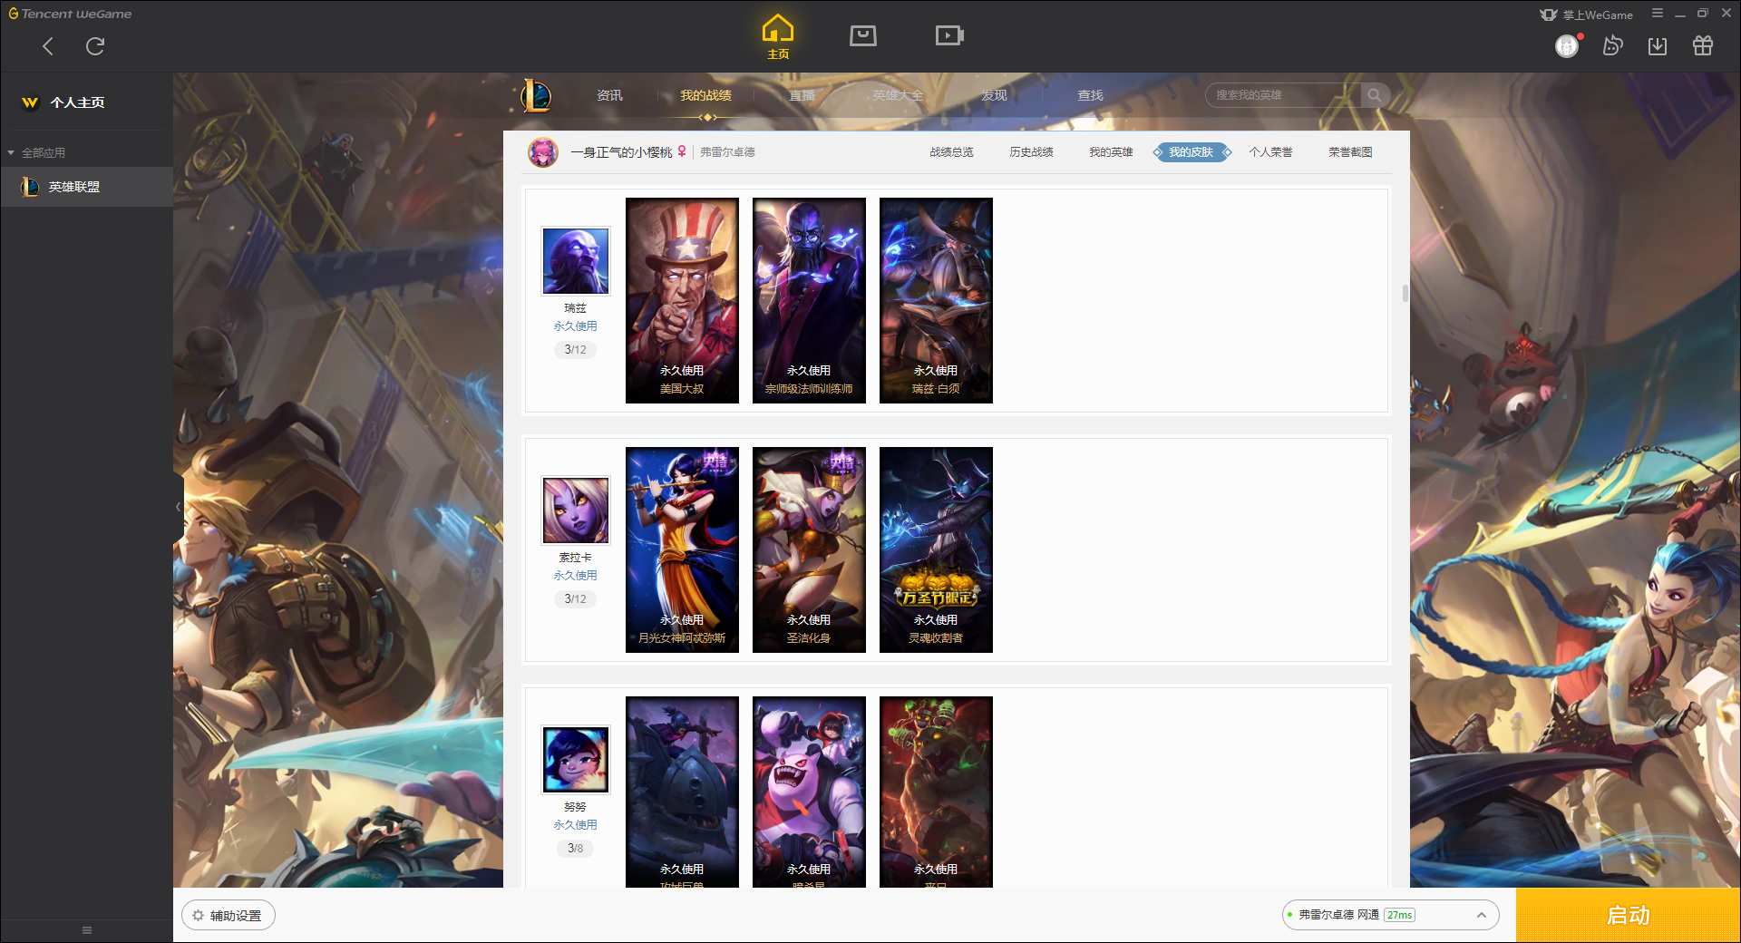Screen dimensions: 1741x943
Task: Select the 我的战绩 tab
Action: click(x=705, y=95)
